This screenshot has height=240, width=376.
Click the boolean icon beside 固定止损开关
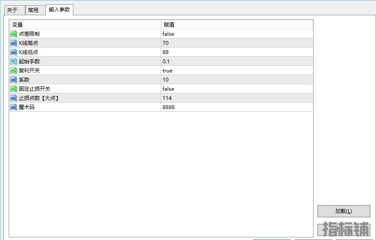pyautogui.click(x=14, y=89)
